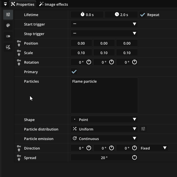
Task: Open distribution settings sliders button
Action: [x=143, y=129]
